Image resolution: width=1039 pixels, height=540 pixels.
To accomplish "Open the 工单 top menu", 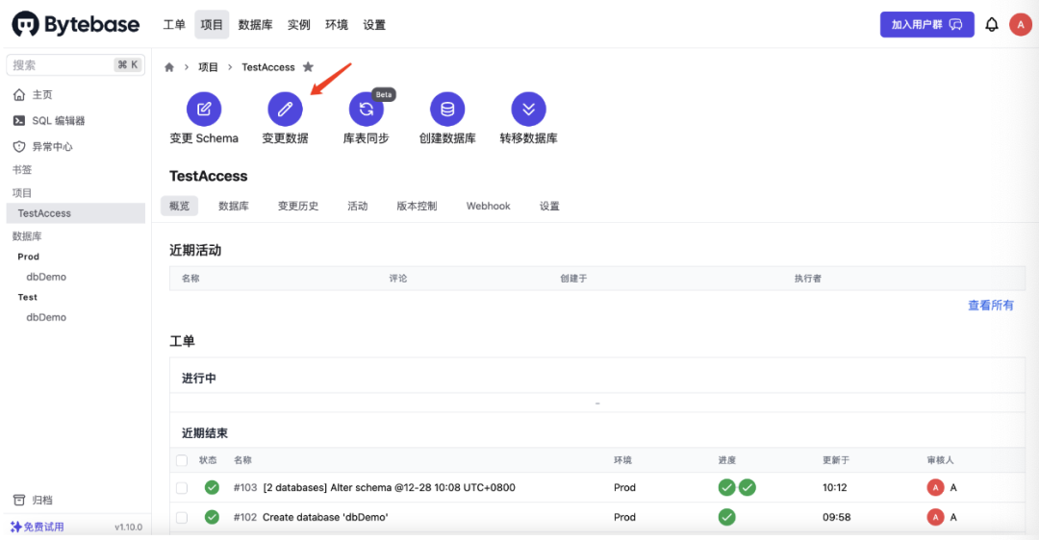I will (x=174, y=24).
